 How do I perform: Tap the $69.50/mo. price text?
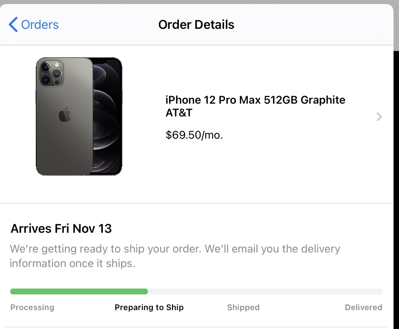tap(194, 135)
